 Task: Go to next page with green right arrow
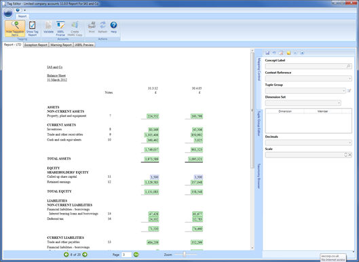coord(85,255)
